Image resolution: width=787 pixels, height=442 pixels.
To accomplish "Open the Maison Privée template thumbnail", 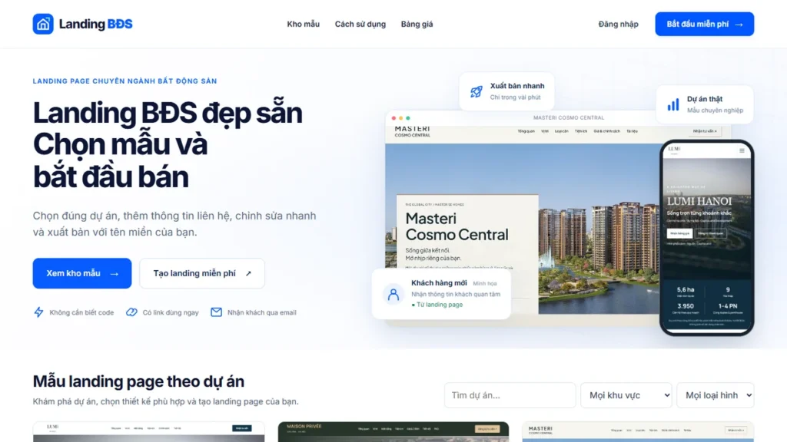I will pos(393,432).
